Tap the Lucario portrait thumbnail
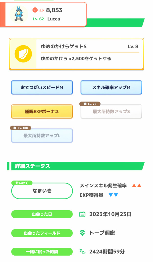 (x=19, y=14)
